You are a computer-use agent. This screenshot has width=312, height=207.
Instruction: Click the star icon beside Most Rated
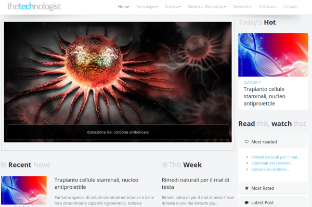(246, 188)
